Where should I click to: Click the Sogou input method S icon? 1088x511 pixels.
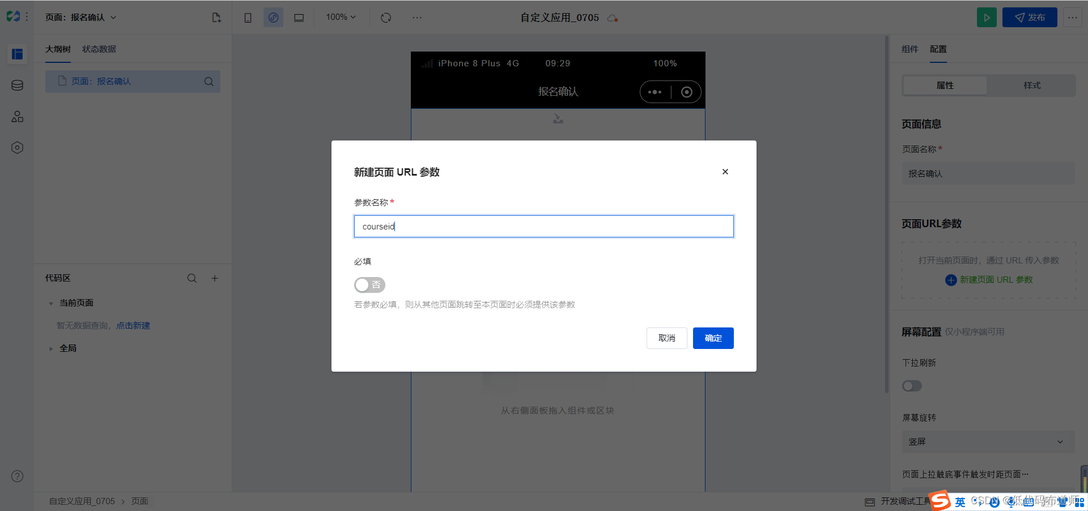click(x=941, y=501)
